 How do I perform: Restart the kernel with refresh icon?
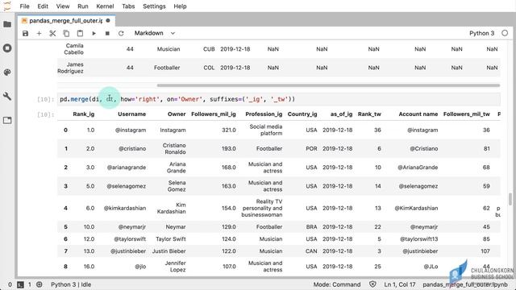[121, 33]
